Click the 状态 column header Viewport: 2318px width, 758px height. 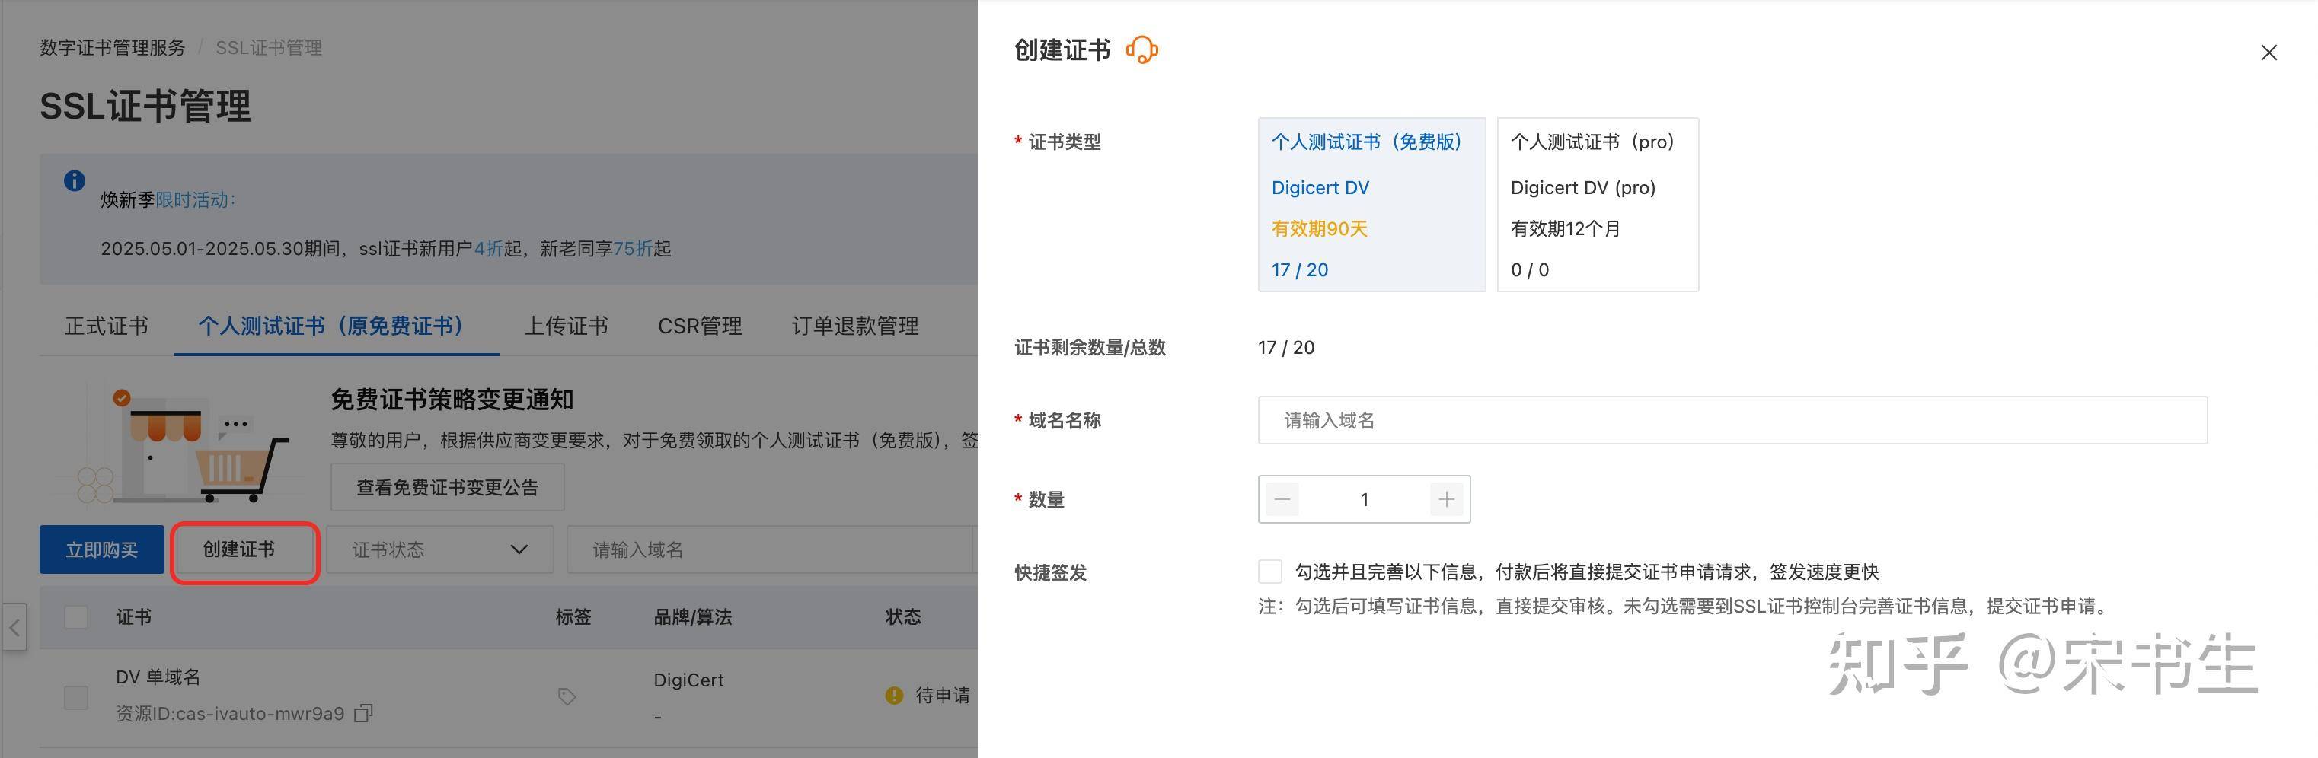point(903,617)
